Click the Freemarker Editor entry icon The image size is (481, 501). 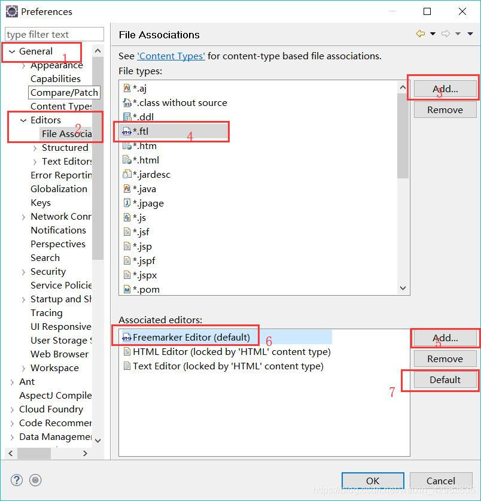point(127,338)
